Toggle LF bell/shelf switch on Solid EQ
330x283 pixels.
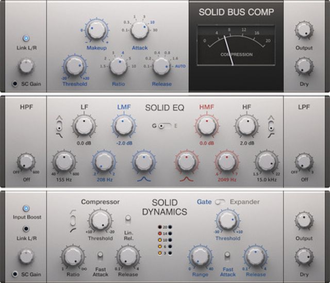[60, 126]
